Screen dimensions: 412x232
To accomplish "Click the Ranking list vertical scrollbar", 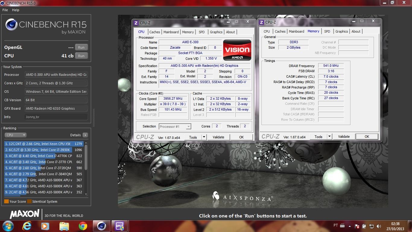I will click(x=86, y=169).
